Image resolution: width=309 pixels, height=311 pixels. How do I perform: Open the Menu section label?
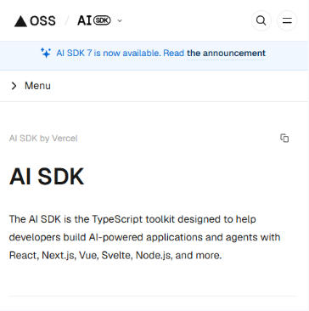(x=37, y=86)
